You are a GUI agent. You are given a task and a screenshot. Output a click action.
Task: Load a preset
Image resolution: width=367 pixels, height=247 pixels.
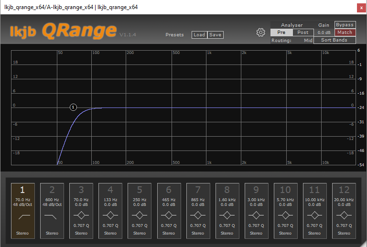[x=199, y=35]
